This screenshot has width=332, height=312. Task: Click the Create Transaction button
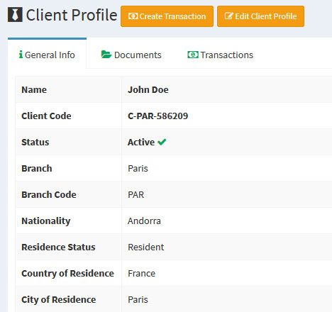tap(167, 16)
